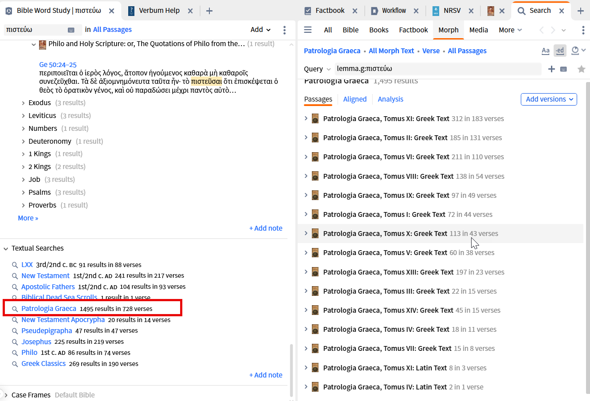Open the Query type dropdown
590x401 pixels.
coord(317,69)
